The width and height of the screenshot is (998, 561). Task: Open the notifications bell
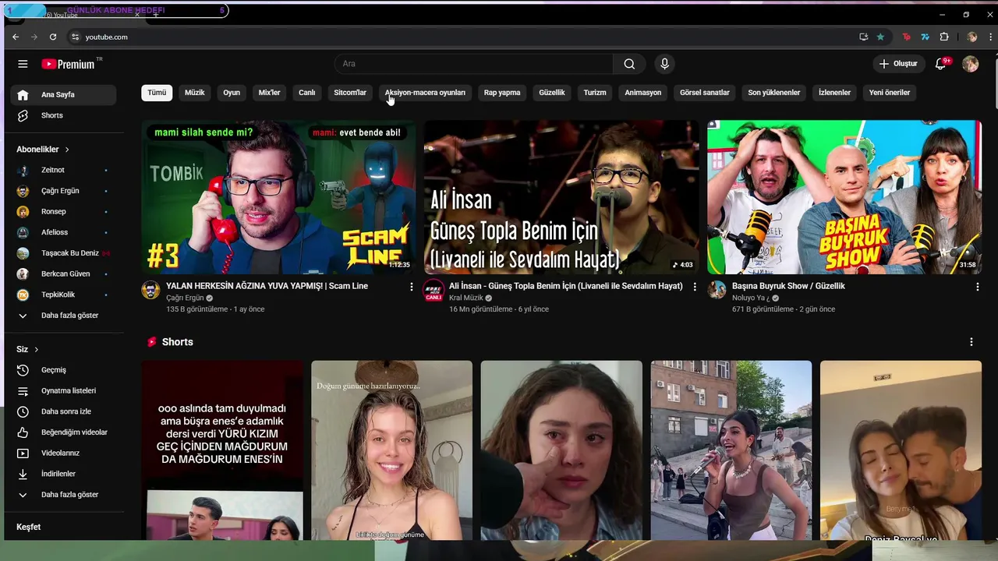point(941,64)
